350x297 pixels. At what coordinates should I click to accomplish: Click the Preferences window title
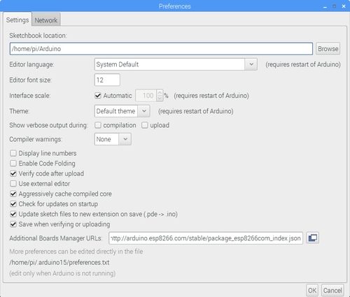click(x=175, y=6)
